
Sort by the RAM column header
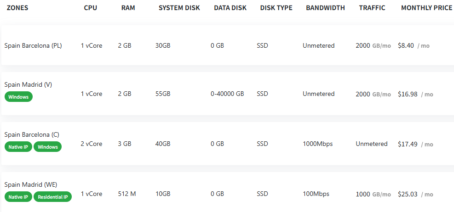[128, 8]
